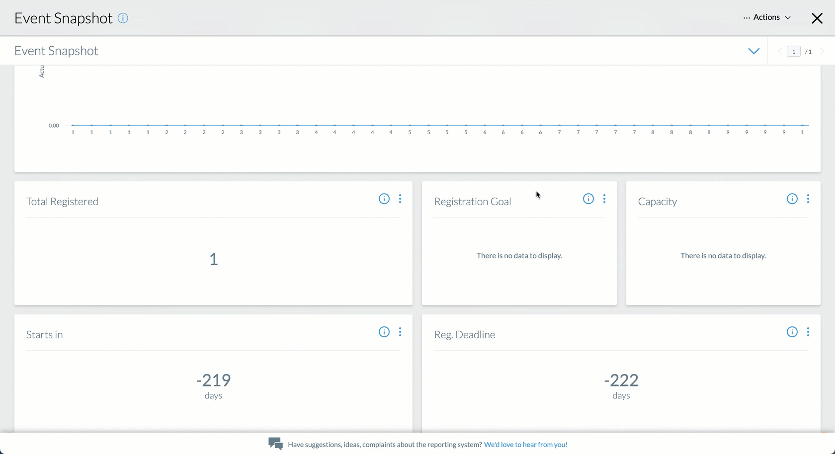Open the Registration Goal info icon

588,199
